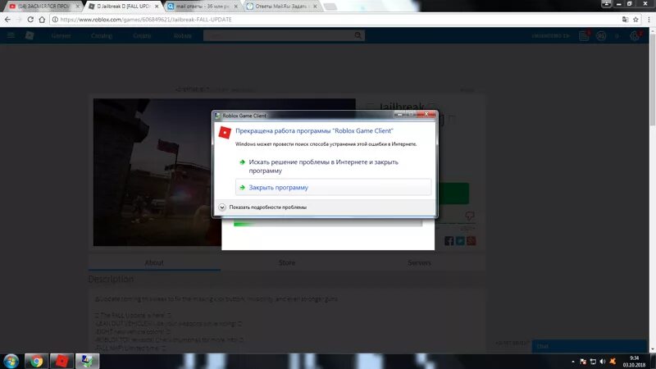Click the taskbar clock showing 9:34
Viewport: 656px width, 369px height.
point(634,362)
